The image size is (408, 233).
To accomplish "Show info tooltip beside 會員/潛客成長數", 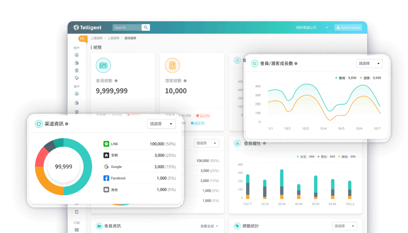I will tap(296, 63).
